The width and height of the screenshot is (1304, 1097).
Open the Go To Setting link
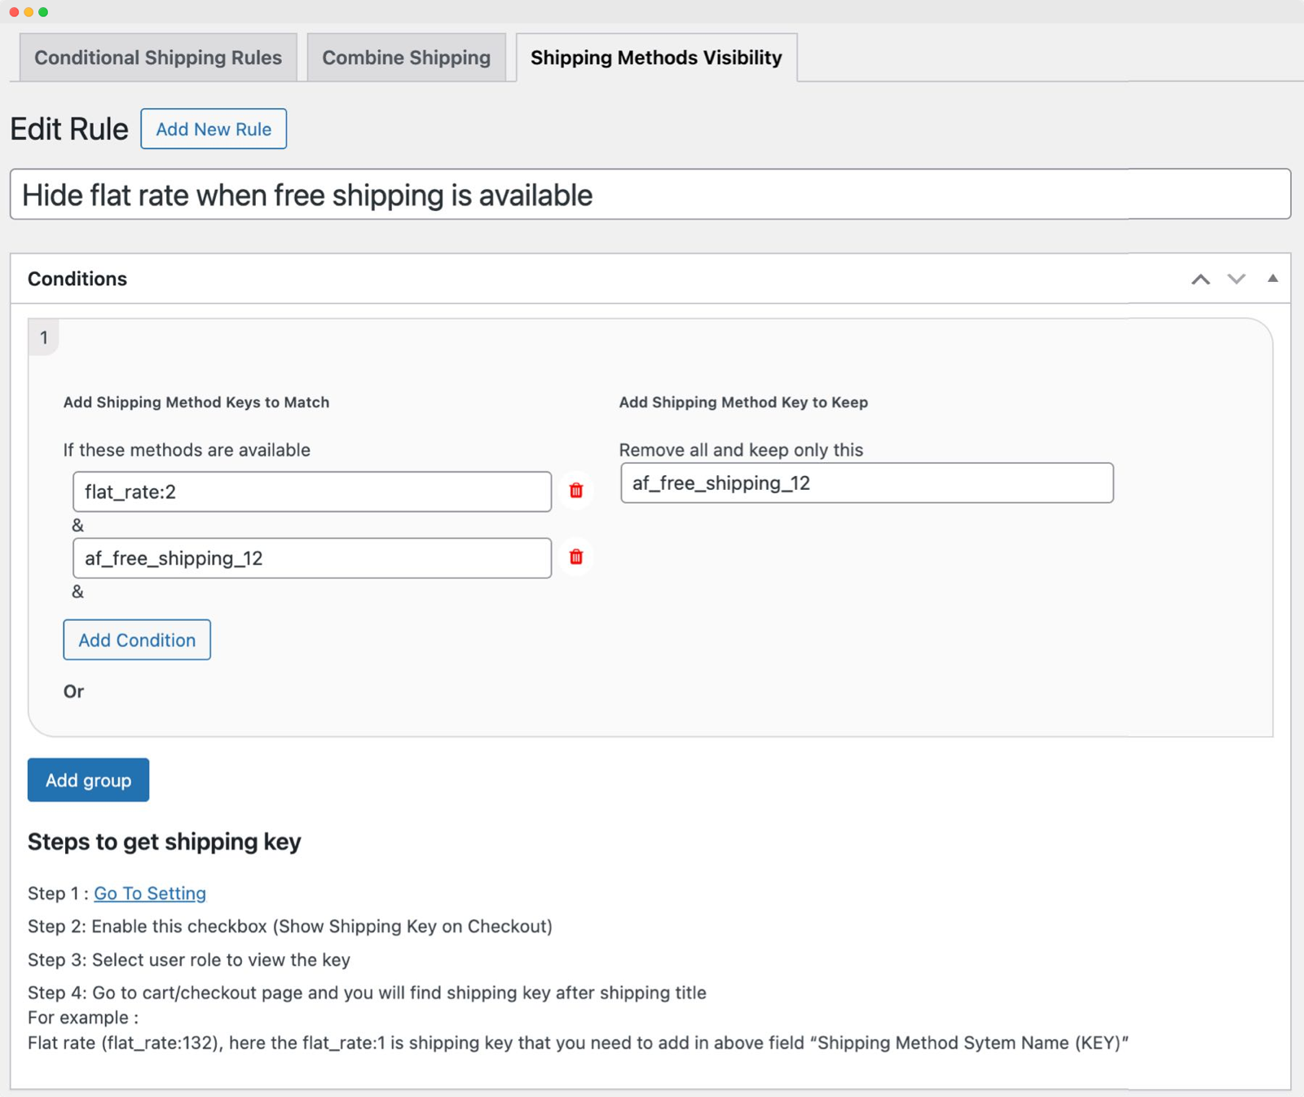pos(150,893)
